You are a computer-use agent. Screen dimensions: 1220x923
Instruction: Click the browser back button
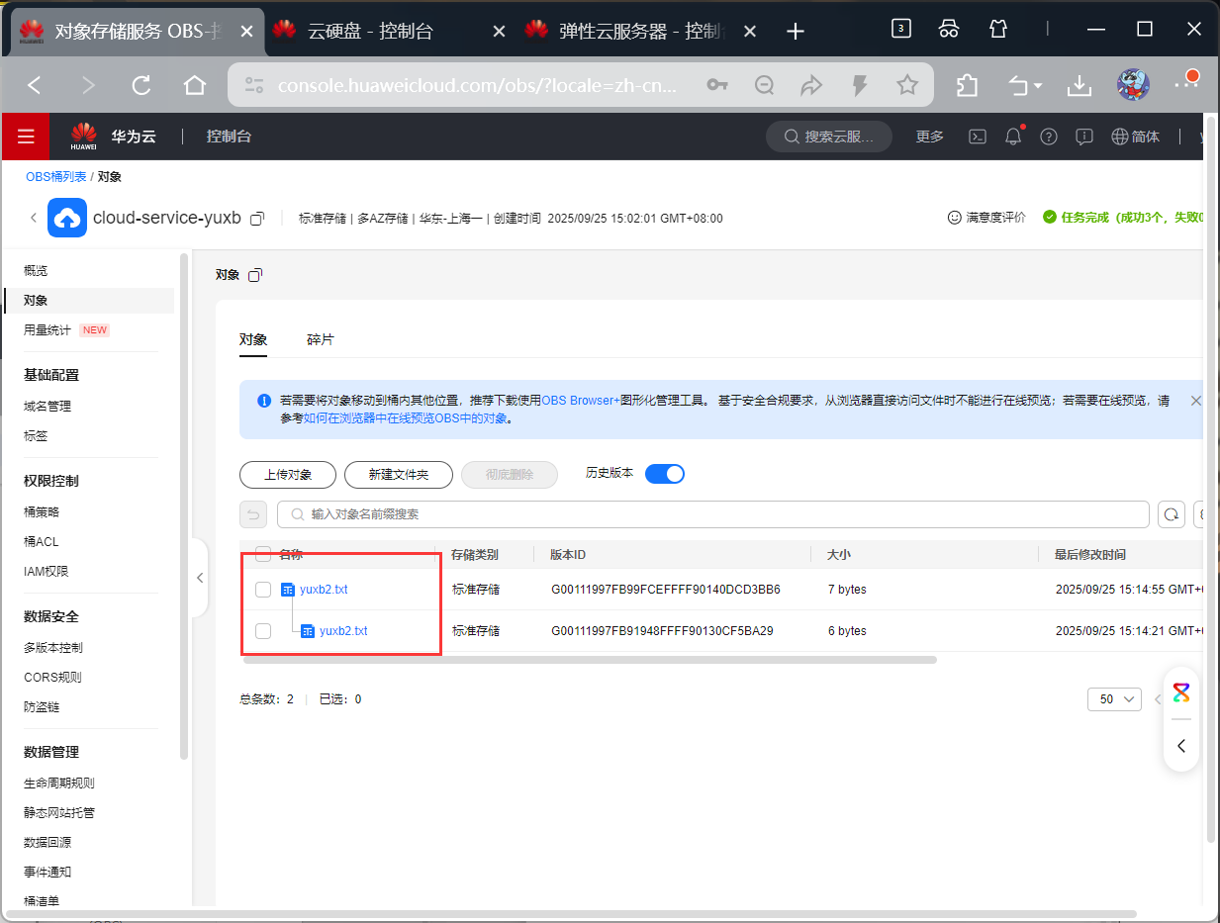pos(35,86)
